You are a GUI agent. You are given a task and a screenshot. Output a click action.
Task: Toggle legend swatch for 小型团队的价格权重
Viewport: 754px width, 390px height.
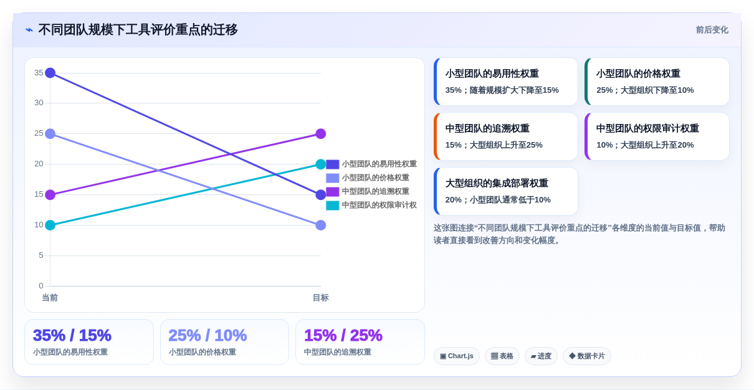333,178
